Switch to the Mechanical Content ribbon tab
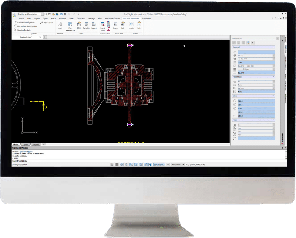This screenshot has height=238, width=296. click(112, 18)
